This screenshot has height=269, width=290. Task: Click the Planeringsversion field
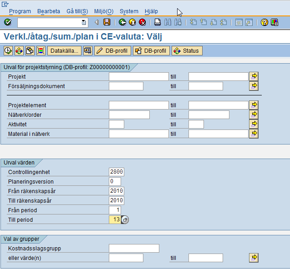pyautogui.click(x=115, y=181)
